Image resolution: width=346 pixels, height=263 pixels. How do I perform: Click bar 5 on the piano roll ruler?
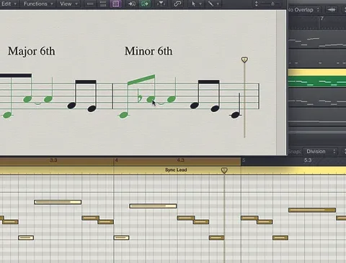[244, 160]
